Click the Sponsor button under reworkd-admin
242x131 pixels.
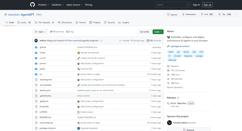189,130
